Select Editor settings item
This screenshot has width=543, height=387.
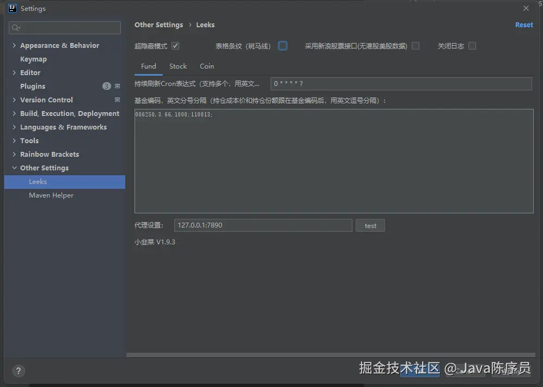pos(30,73)
